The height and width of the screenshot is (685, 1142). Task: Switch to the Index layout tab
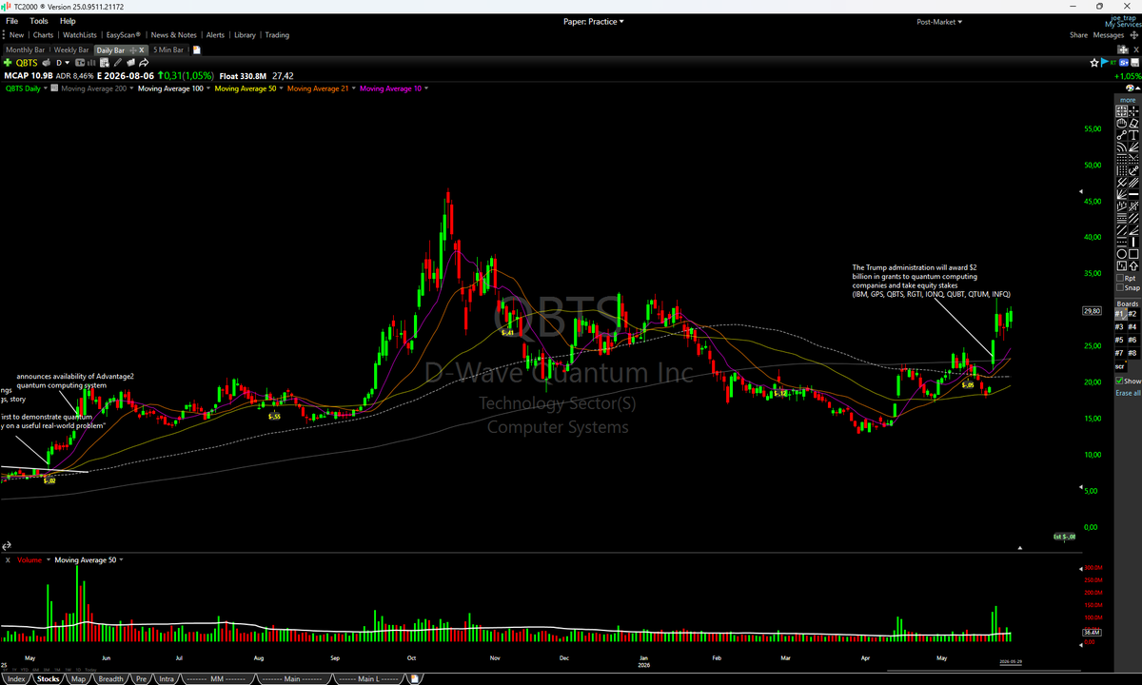16,678
